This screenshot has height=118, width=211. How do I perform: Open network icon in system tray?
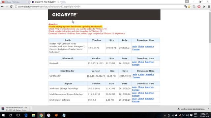[x=172, y=115]
